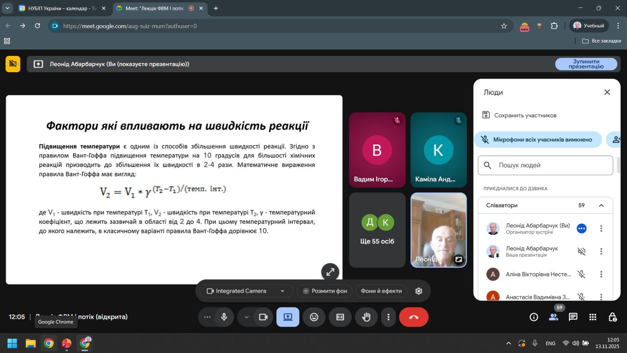Open meeting details info icon
The width and height of the screenshot is (627, 353).
pos(534,317)
